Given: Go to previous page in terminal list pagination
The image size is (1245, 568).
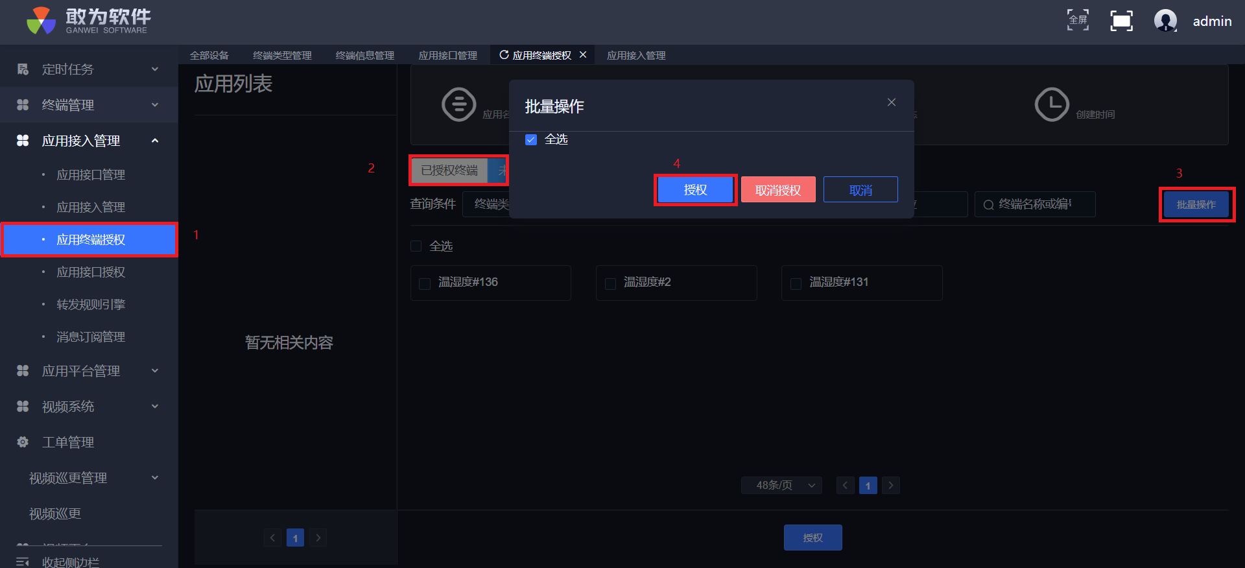Looking at the screenshot, I should point(845,485).
